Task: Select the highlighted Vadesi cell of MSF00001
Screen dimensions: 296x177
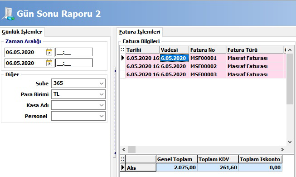Action: click(175, 58)
